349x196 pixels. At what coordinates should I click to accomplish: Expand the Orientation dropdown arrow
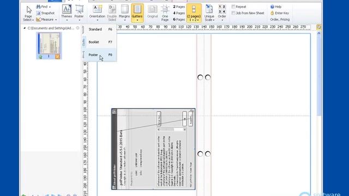97,20
